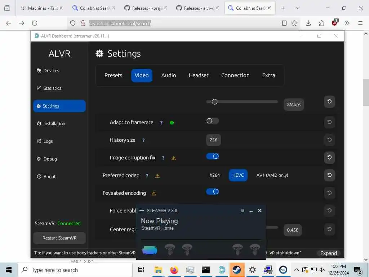This screenshot has height=277, width=369.
Task: Open the About page in ALVR sidebar
Action: click(46, 176)
